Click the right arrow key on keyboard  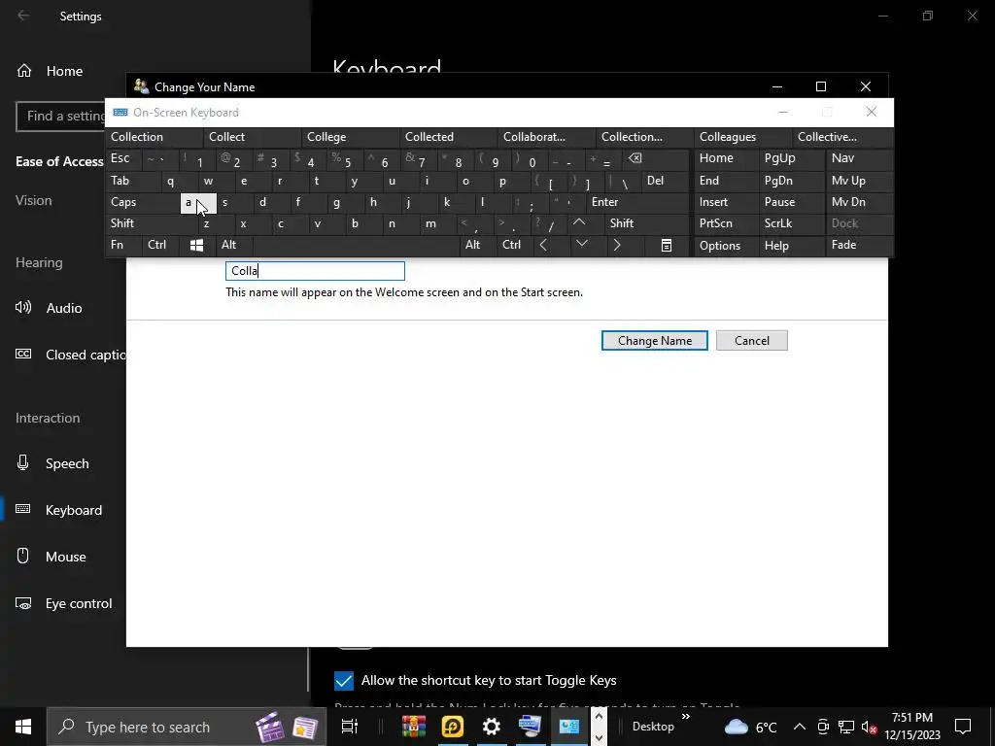pyautogui.click(x=617, y=245)
